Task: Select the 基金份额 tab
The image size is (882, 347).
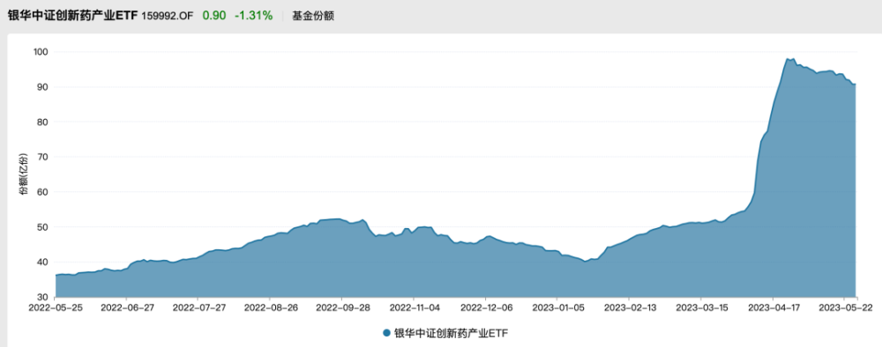Action: (x=313, y=16)
